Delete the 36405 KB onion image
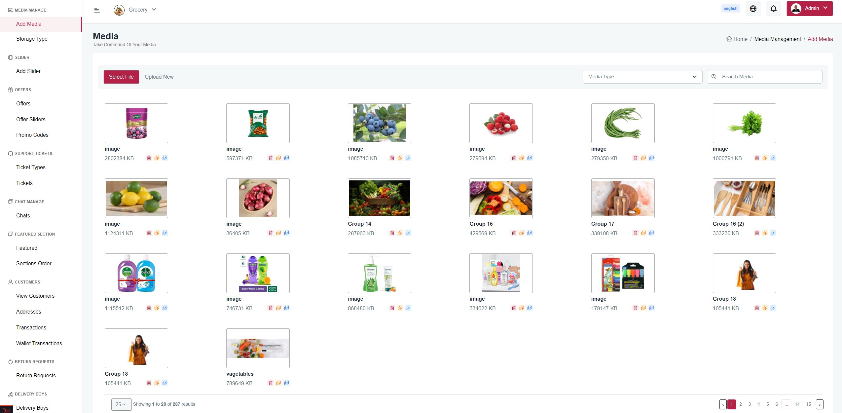The width and height of the screenshot is (842, 413). (x=271, y=233)
